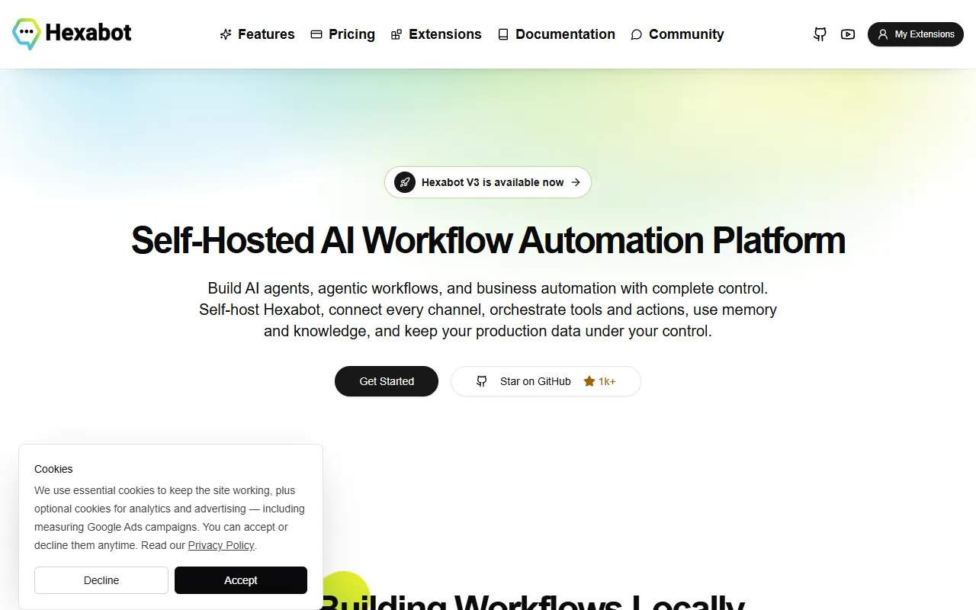Open the YouTube icon in header

(848, 34)
